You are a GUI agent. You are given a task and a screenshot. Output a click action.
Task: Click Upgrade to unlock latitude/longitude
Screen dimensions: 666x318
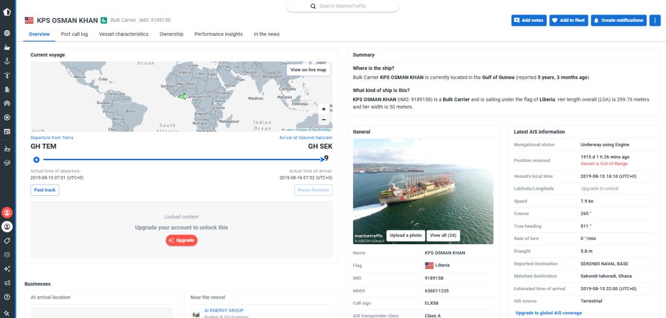599,189
